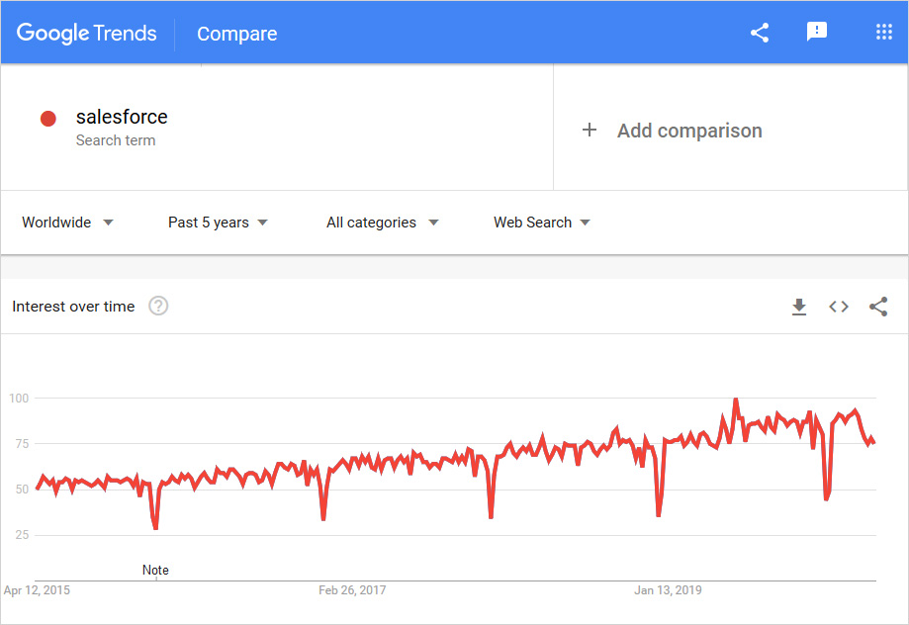Download the Interest over time CSV
909x625 pixels.
(799, 307)
